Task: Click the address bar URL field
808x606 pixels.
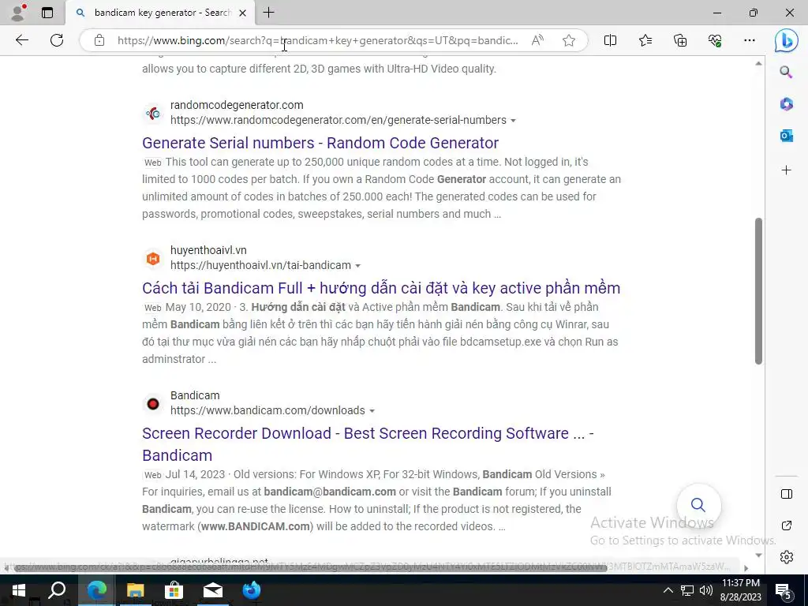Action: point(317,40)
